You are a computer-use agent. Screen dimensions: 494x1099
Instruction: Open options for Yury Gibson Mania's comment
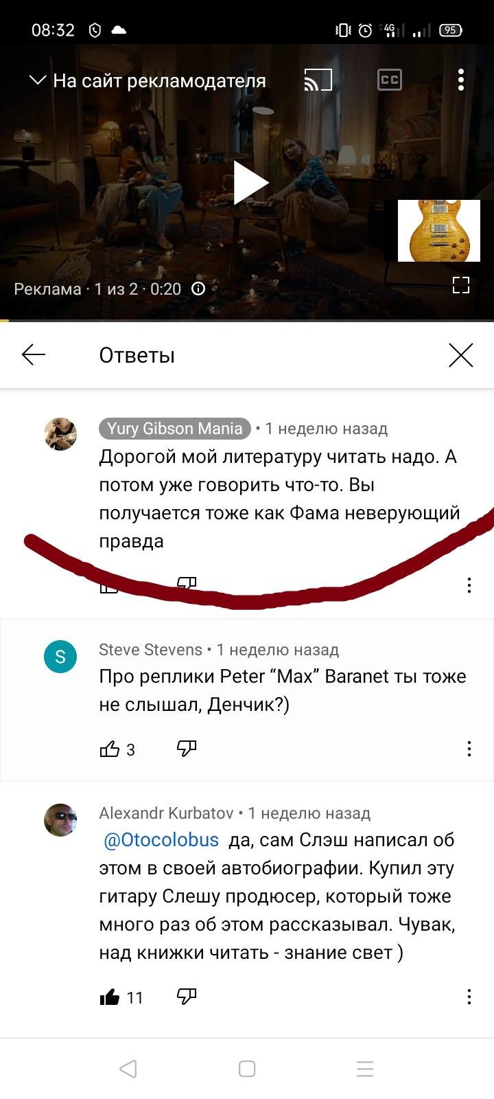click(x=469, y=585)
